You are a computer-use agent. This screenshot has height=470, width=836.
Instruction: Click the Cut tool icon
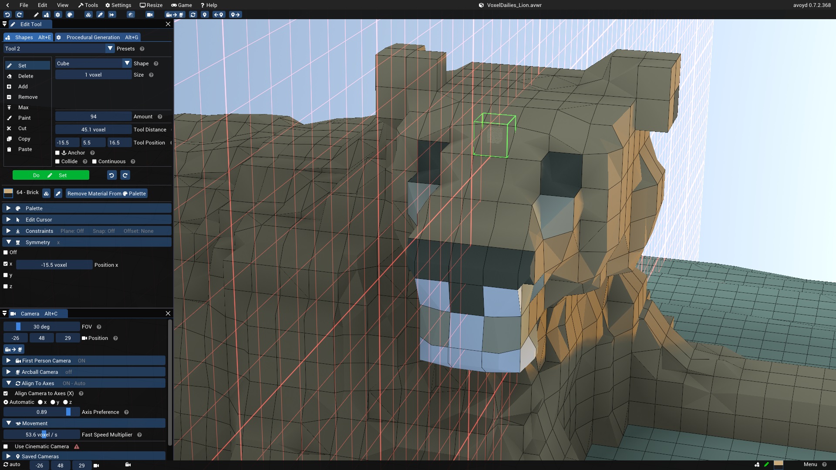[9, 128]
